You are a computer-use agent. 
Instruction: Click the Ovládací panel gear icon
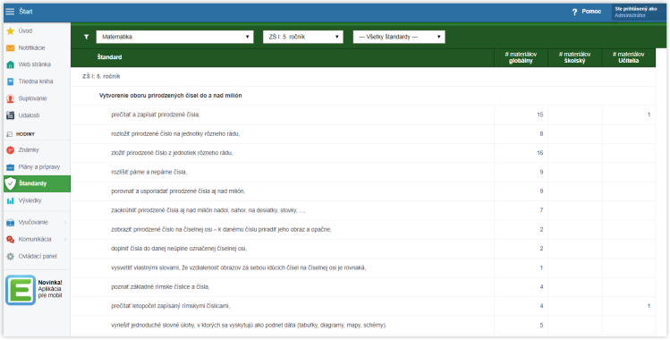pos(10,257)
